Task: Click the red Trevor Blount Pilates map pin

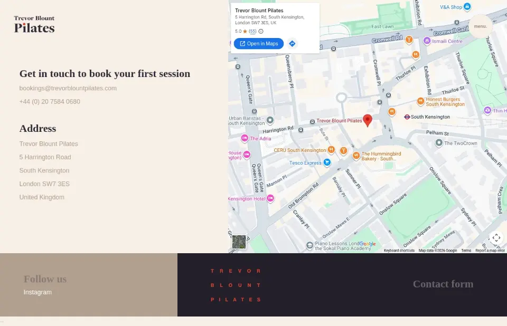Action: tap(368, 120)
